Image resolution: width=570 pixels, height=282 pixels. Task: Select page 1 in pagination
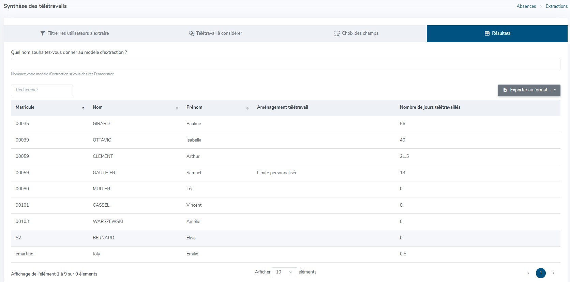pos(541,273)
